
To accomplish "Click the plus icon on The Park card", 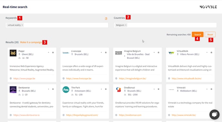I will (x=101, y=89).
